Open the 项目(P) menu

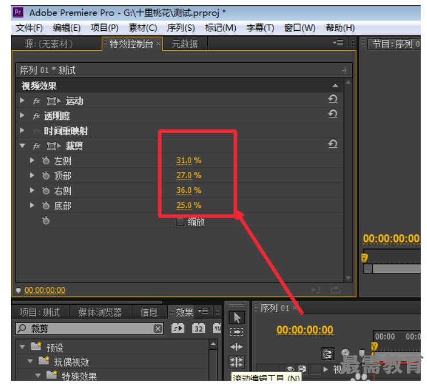click(x=104, y=28)
